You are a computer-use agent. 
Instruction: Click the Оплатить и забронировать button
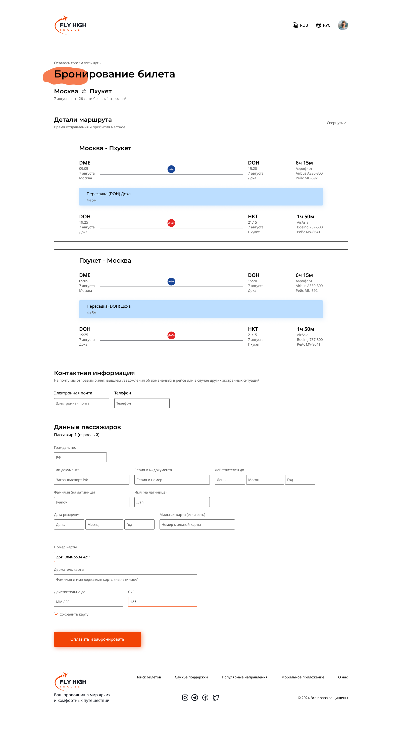pyautogui.click(x=97, y=639)
